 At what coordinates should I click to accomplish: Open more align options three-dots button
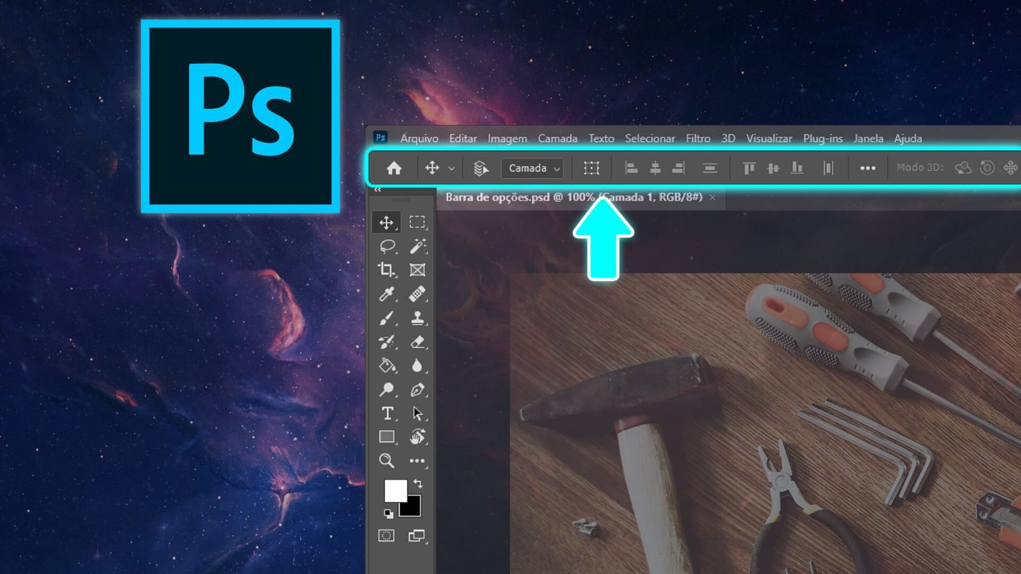(867, 168)
